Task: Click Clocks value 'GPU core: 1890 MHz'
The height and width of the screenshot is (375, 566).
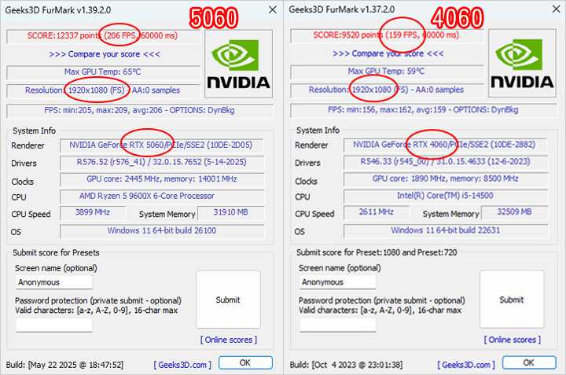Action: click(x=446, y=178)
